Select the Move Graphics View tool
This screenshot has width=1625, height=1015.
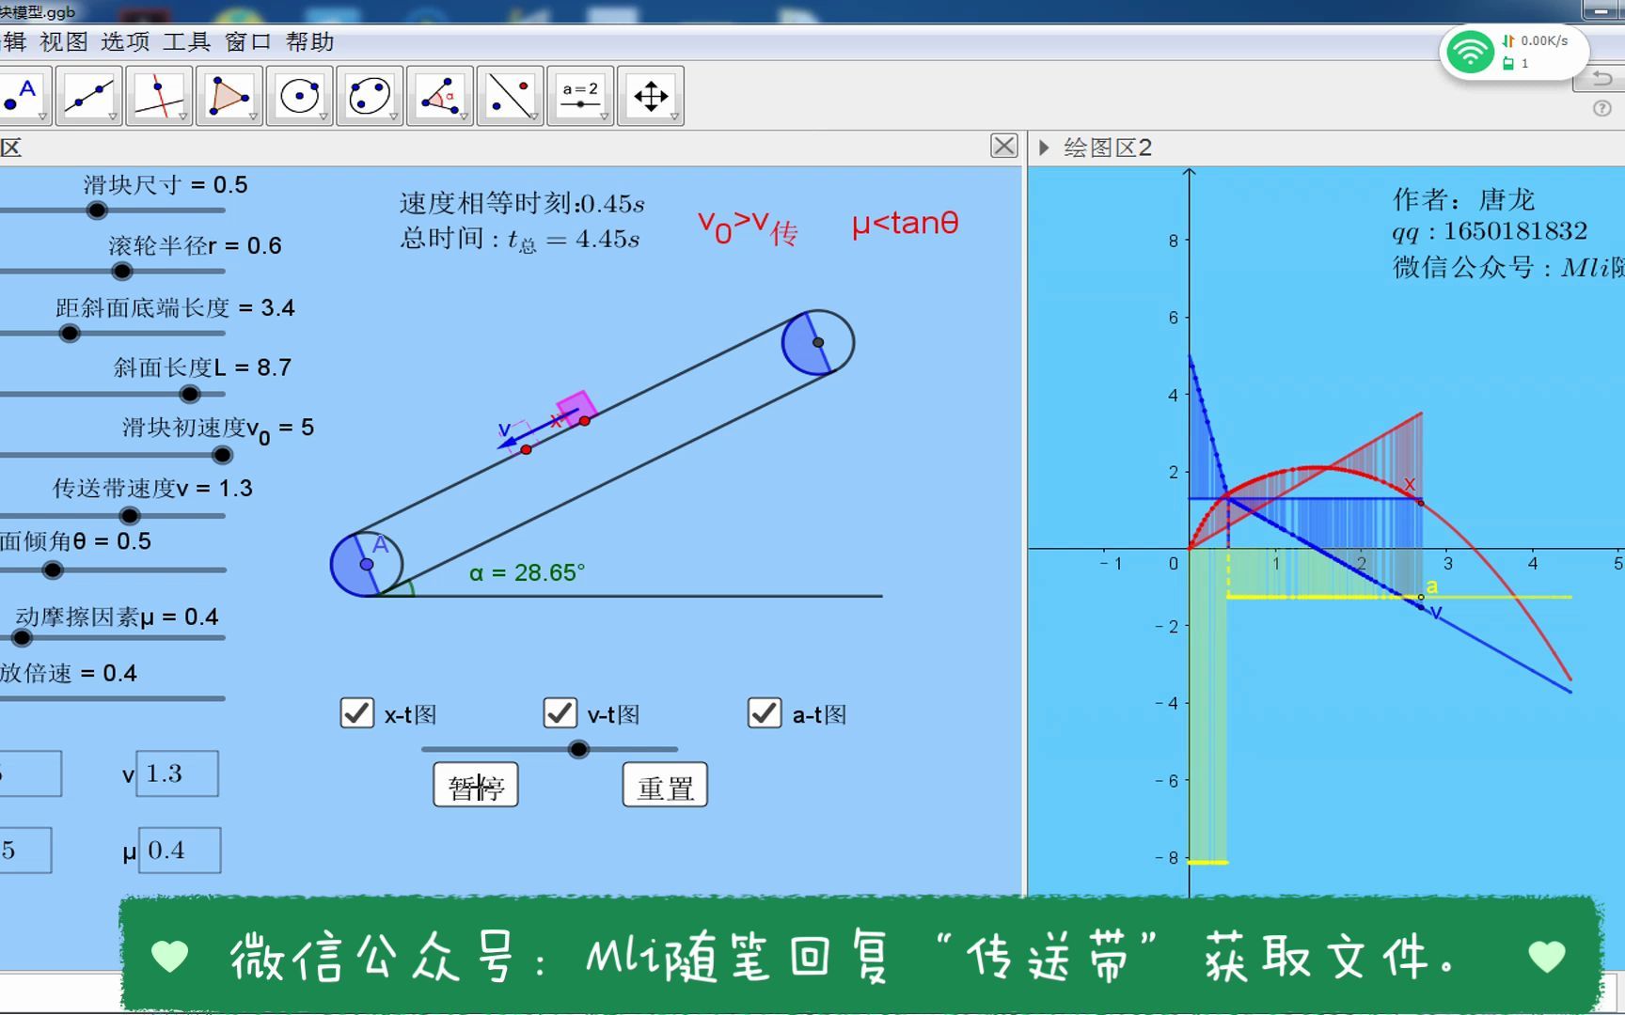tap(651, 94)
